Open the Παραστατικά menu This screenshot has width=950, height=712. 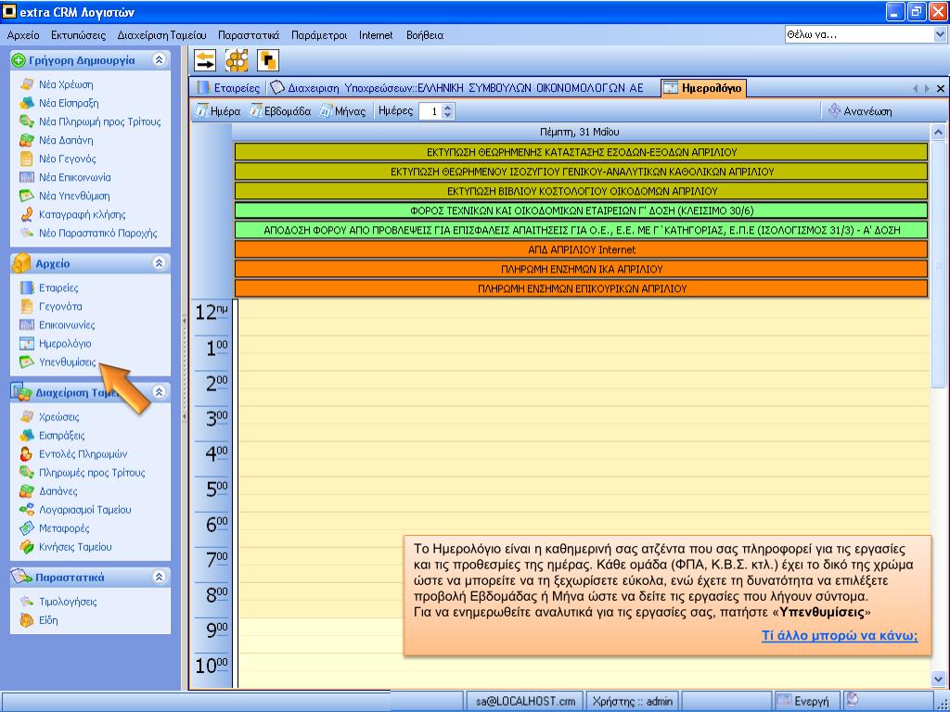click(x=249, y=35)
